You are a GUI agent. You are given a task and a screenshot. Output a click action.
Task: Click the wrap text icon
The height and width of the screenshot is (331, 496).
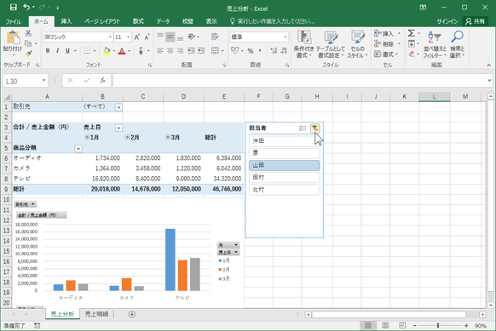coord(215,37)
